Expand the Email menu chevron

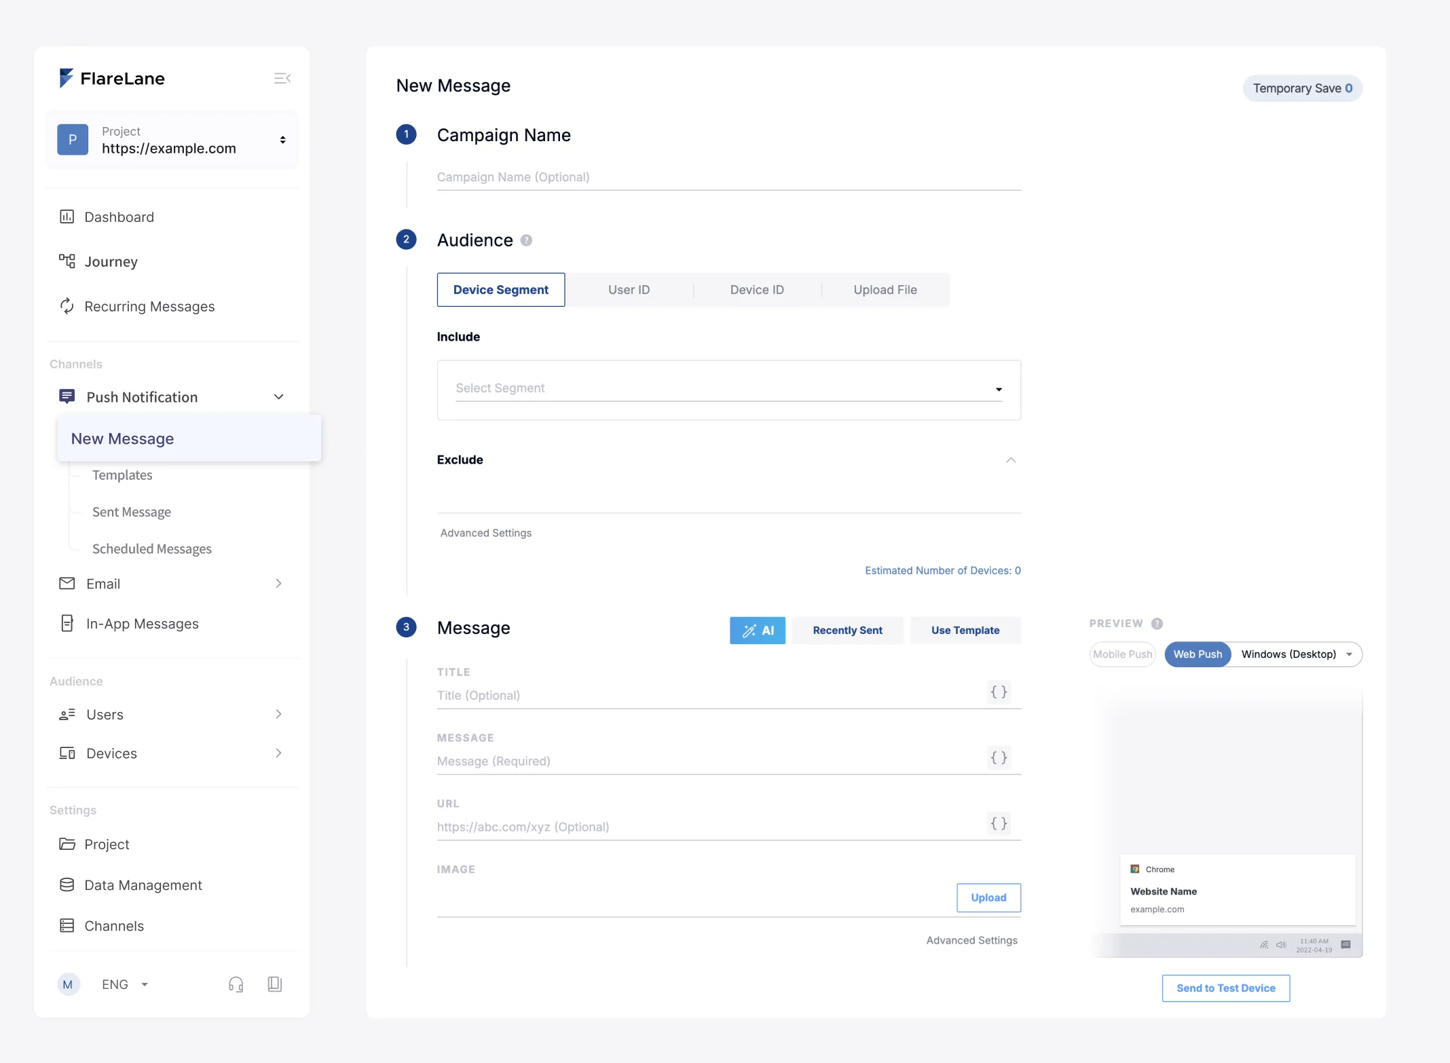(278, 583)
